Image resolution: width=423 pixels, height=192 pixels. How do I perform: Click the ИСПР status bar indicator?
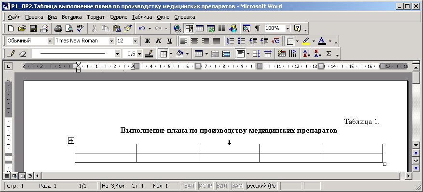(x=205, y=186)
